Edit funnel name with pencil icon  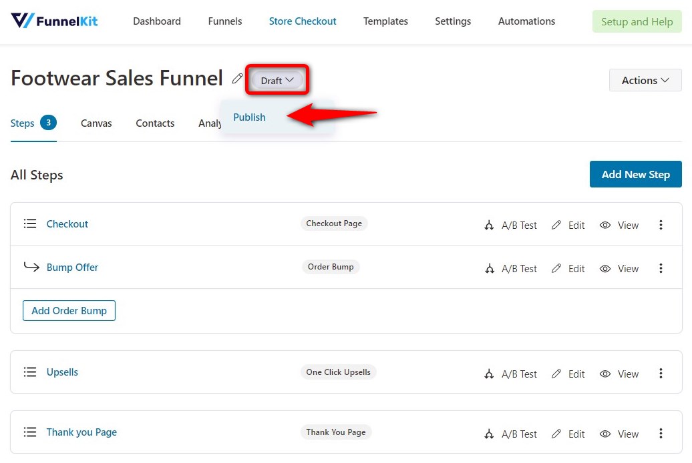[237, 79]
